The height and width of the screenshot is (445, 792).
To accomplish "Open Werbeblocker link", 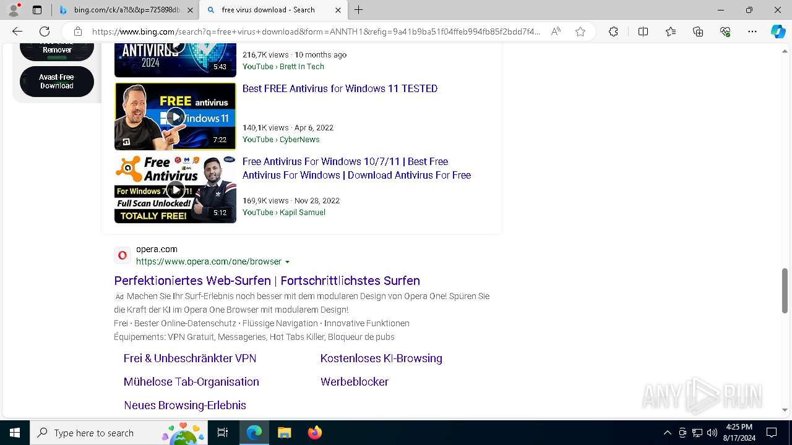I will pos(355,382).
